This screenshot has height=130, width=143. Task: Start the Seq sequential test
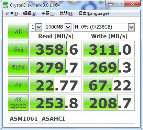click(x=18, y=49)
